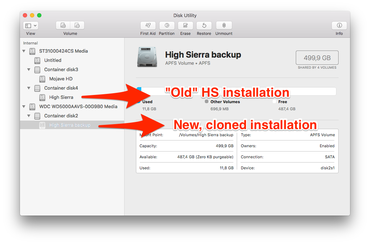Click the 11,8 GB value under Used
The height and width of the screenshot is (244, 370).
(149, 109)
